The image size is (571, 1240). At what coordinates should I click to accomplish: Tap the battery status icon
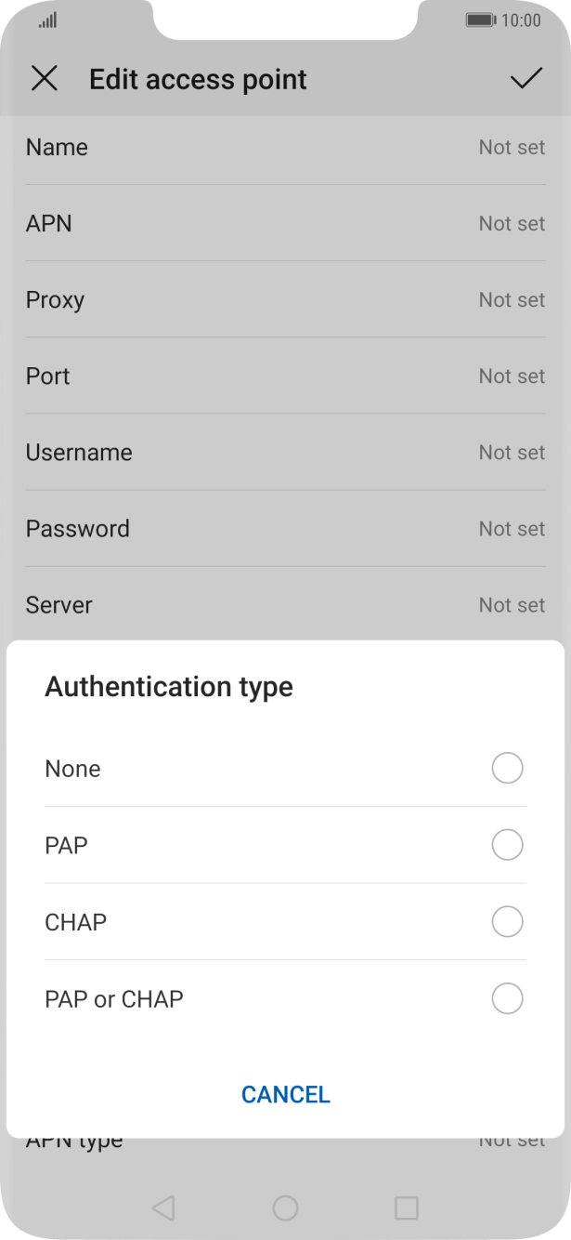(480, 20)
